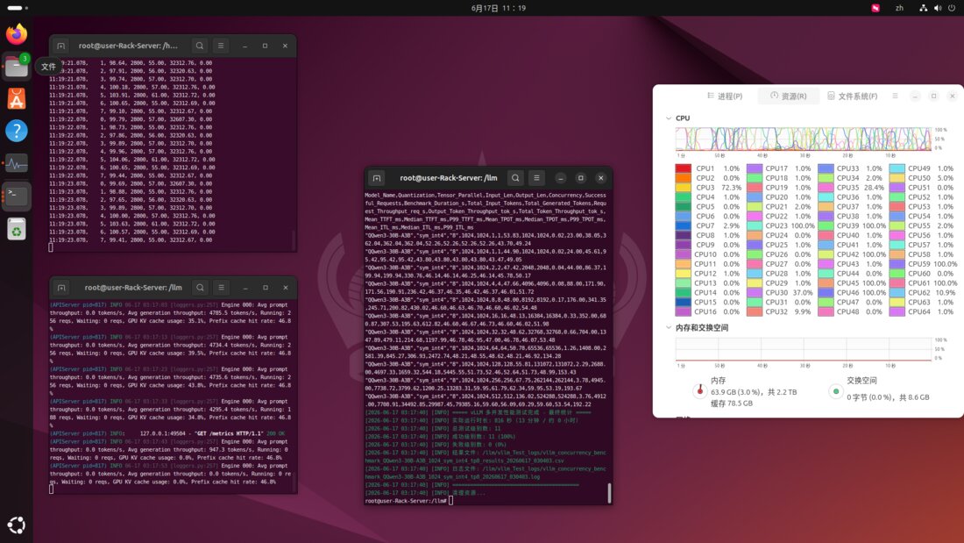The height and width of the screenshot is (543, 964).
Task: Open Firefox from the dock
Action: point(17,33)
